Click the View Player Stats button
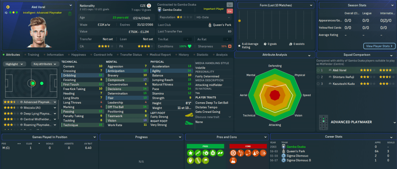This screenshot has height=169, width=397. (380, 46)
